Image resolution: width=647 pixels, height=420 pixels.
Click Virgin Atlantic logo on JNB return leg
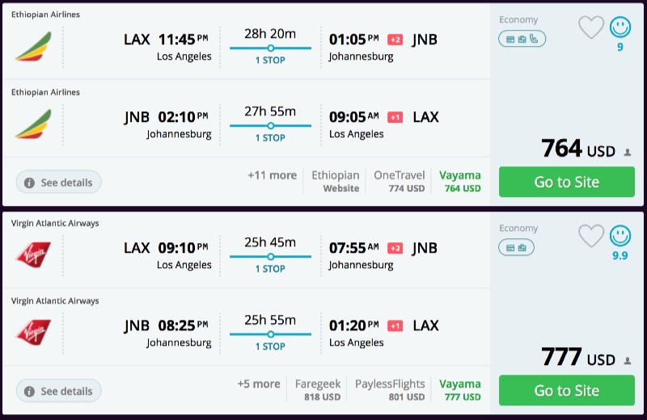point(33,333)
